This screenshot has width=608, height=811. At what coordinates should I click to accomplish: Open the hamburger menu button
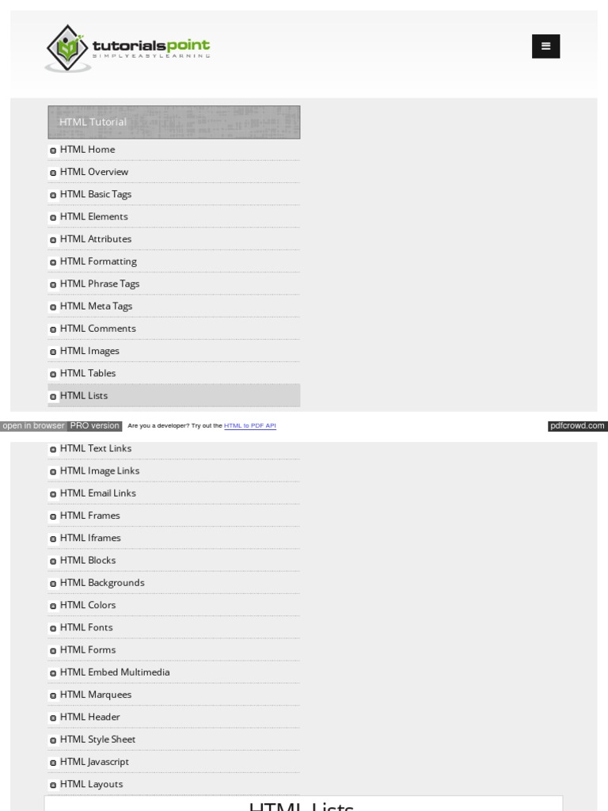[545, 47]
